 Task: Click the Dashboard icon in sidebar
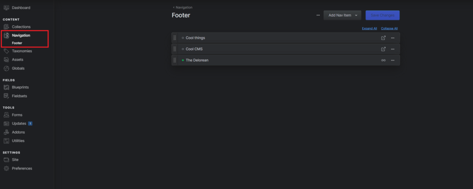tap(6, 8)
